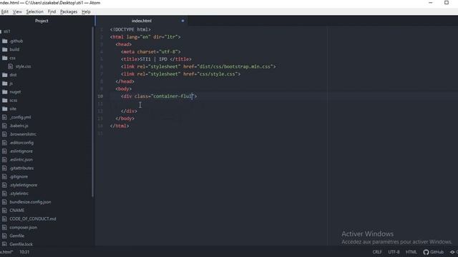Screen dimensions: 458x257
Task: Click the bootstrap.min.css href text
Action: click(x=236, y=66)
